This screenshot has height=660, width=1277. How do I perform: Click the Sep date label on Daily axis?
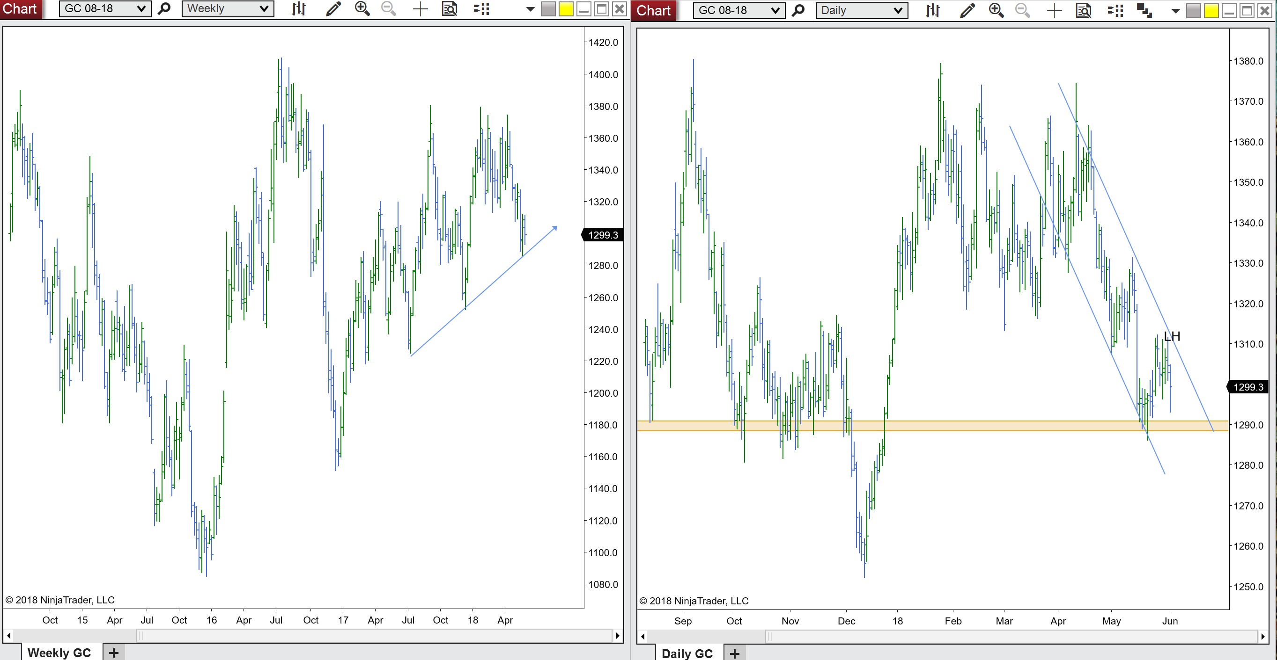683,621
